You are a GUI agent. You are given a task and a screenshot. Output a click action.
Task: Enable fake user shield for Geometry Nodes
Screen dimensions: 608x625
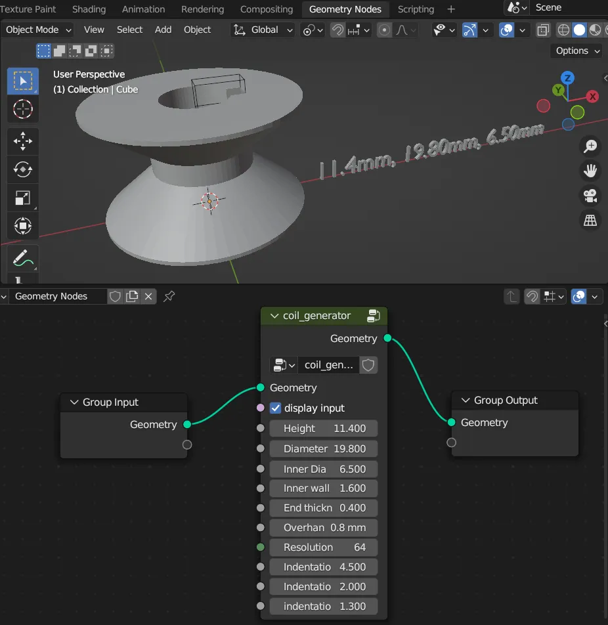coord(115,296)
